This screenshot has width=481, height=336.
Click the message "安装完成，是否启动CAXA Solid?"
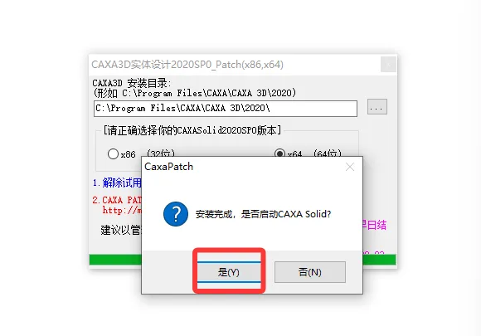(263, 214)
